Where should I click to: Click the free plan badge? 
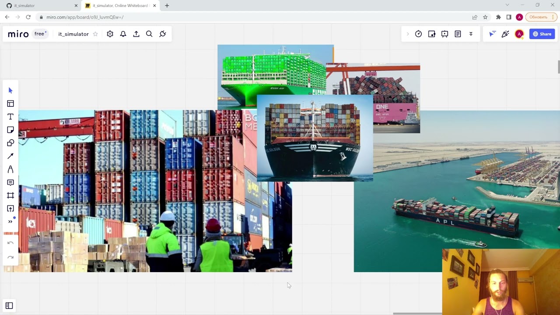(40, 34)
